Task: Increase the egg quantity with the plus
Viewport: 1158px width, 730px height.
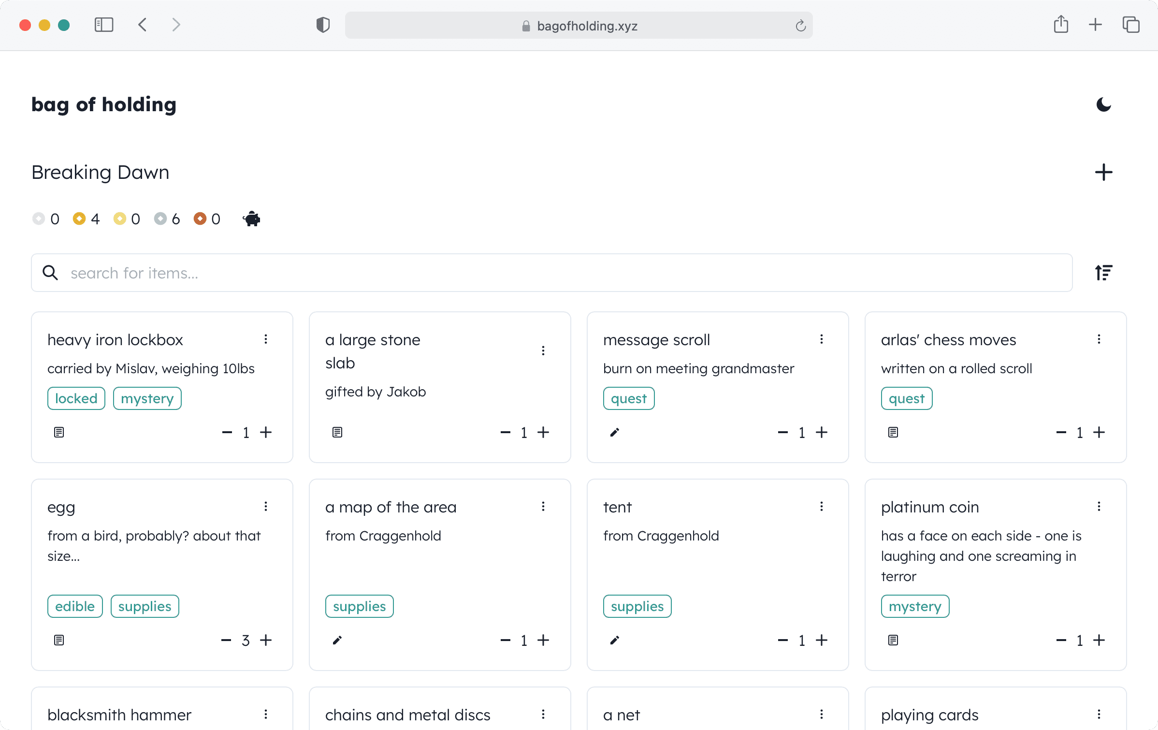Action: pyautogui.click(x=266, y=640)
